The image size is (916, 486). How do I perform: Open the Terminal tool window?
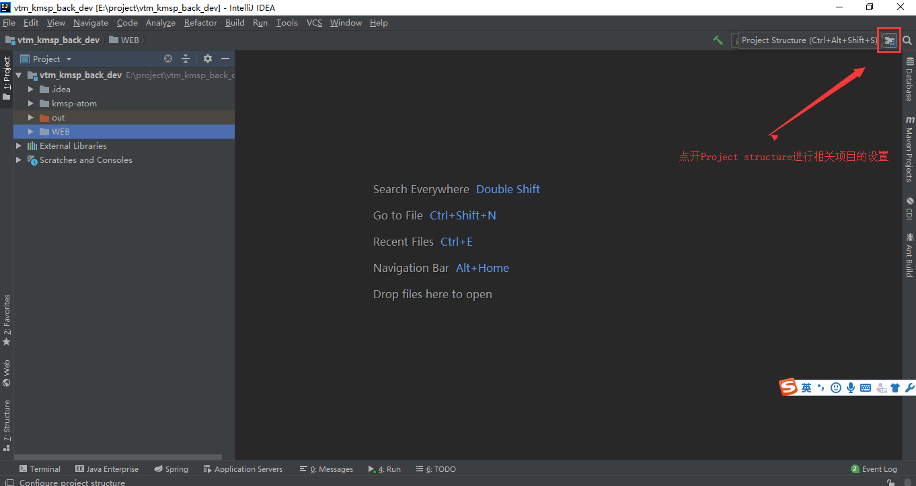pyautogui.click(x=40, y=469)
